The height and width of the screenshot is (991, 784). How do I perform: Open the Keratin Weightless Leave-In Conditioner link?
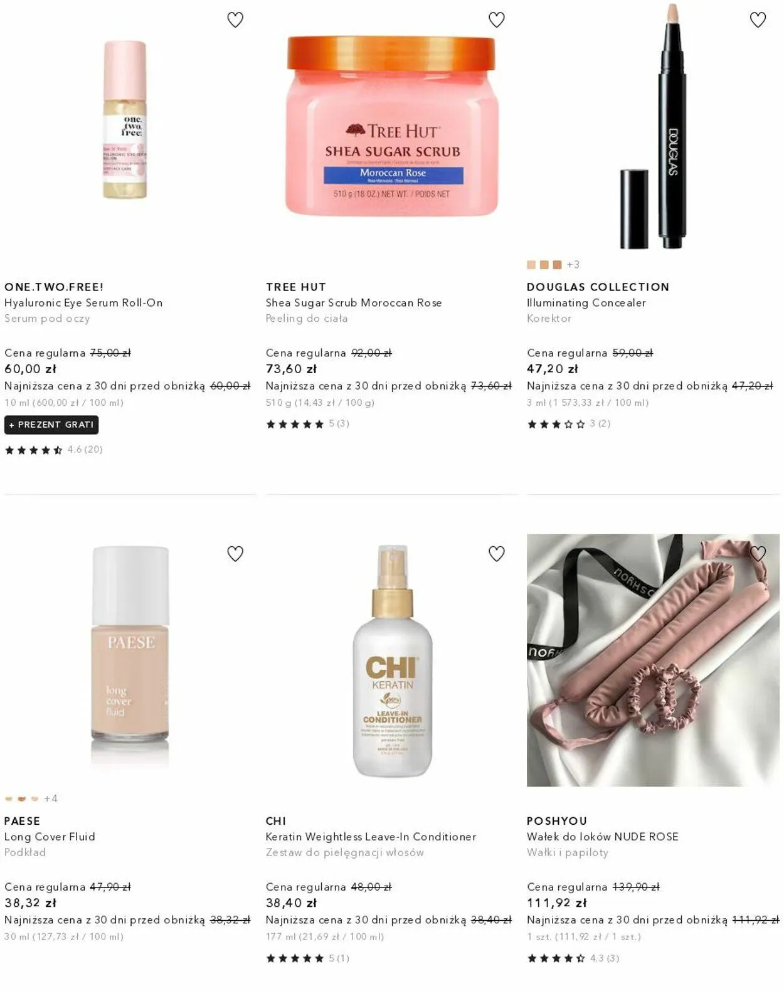click(371, 837)
